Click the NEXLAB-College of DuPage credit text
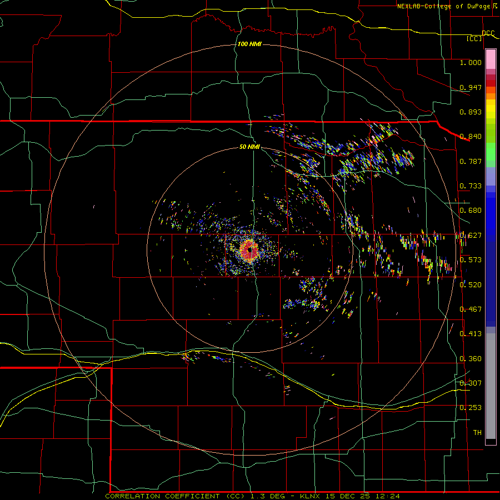This screenshot has width=500, height=500. coord(445,6)
